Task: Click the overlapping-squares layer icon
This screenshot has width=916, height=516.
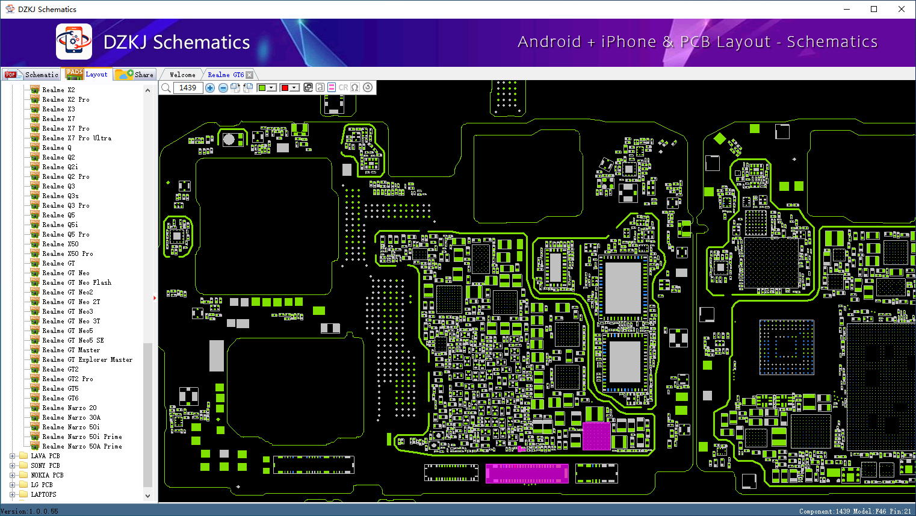Action: 308,87
